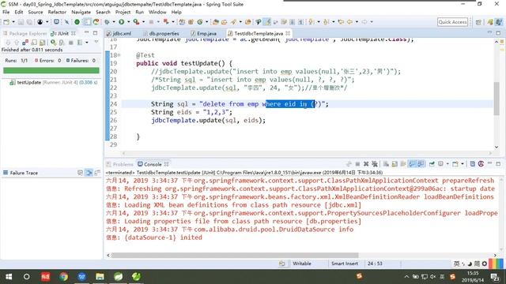Open the Back history dropdown arrow
The image size is (506, 284).
pyautogui.click(x=357, y=22)
